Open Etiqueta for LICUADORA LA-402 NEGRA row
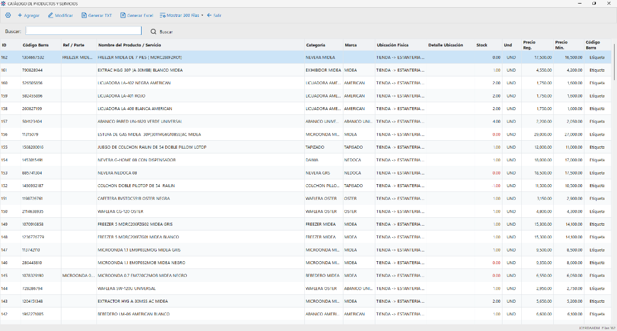 tap(597, 83)
